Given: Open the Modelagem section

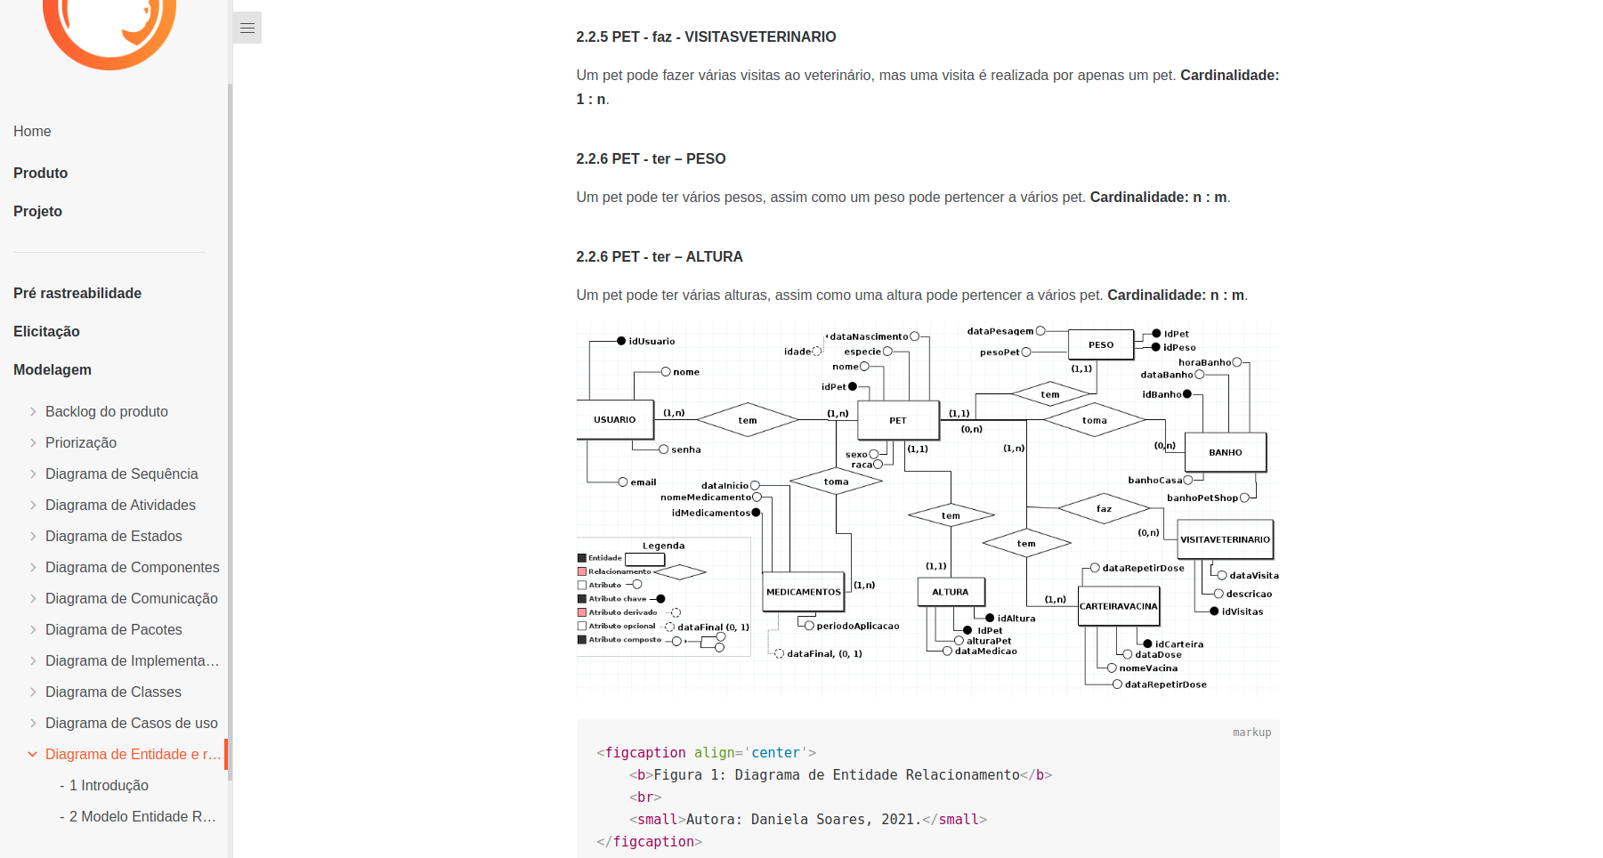Looking at the screenshot, I should (53, 369).
